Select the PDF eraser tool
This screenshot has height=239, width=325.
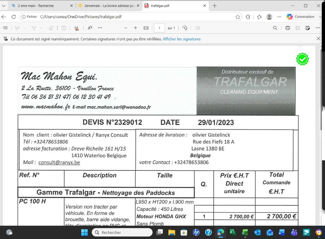51,28
